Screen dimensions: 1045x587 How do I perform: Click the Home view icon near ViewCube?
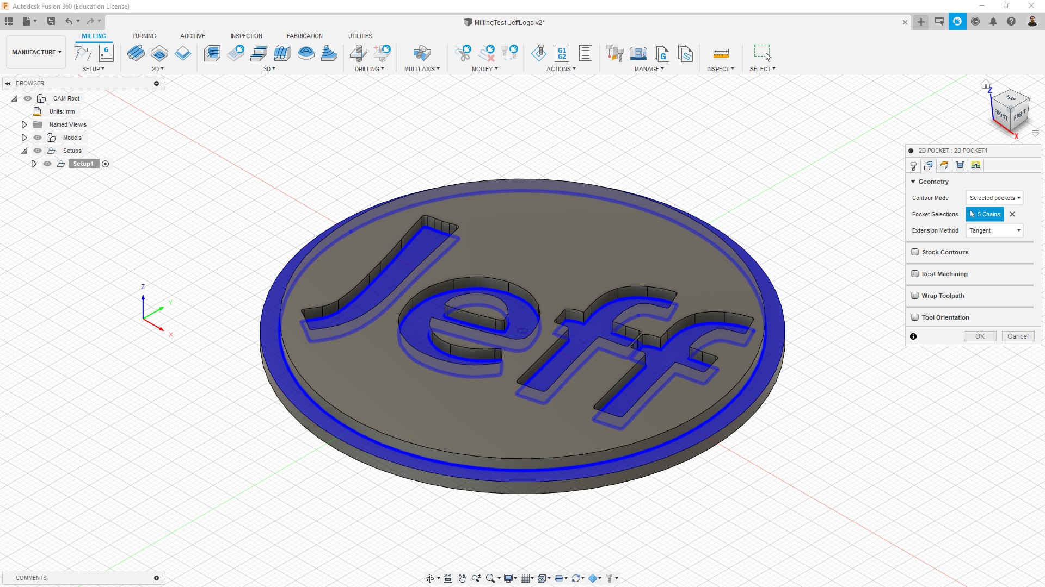click(986, 84)
